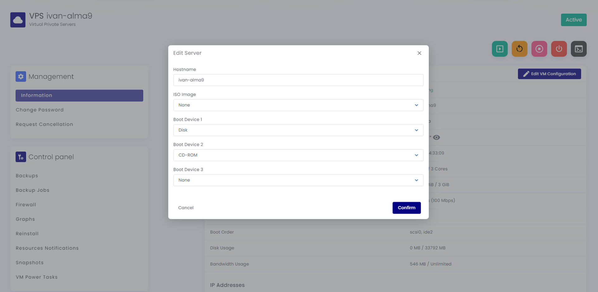Image resolution: width=598 pixels, height=292 pixels.
Task: Select the Information menu item
Action: pyautogui.click(x=79, y=95)
